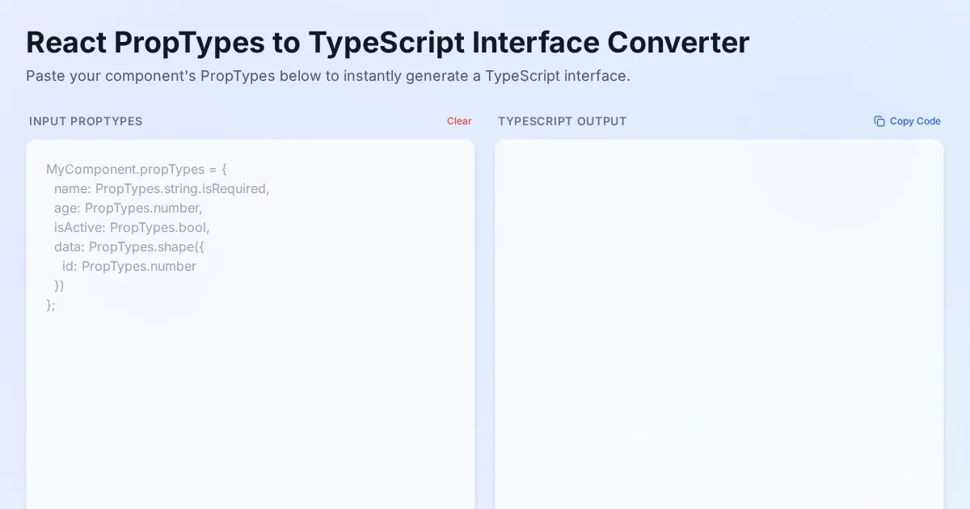
Task: Click the word "React" in the heading
Action: (x=66, y=42)
